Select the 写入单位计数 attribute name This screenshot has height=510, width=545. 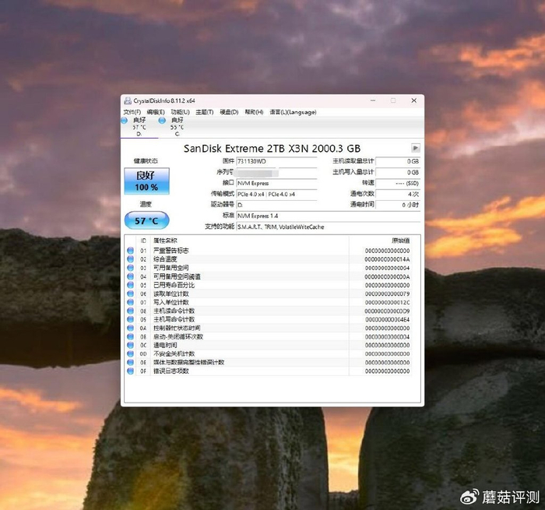[x=171, y=302]
